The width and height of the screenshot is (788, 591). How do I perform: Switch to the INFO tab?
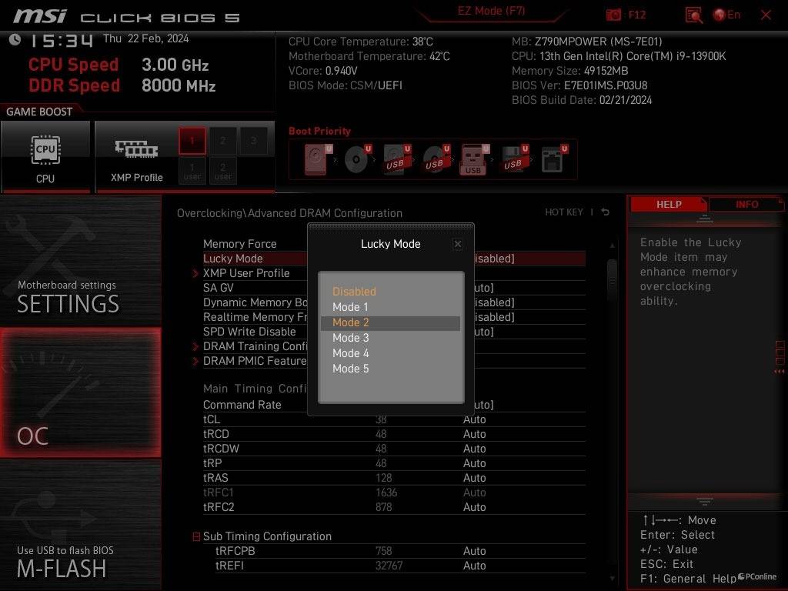pyautogui.click(x=746, y=205)
